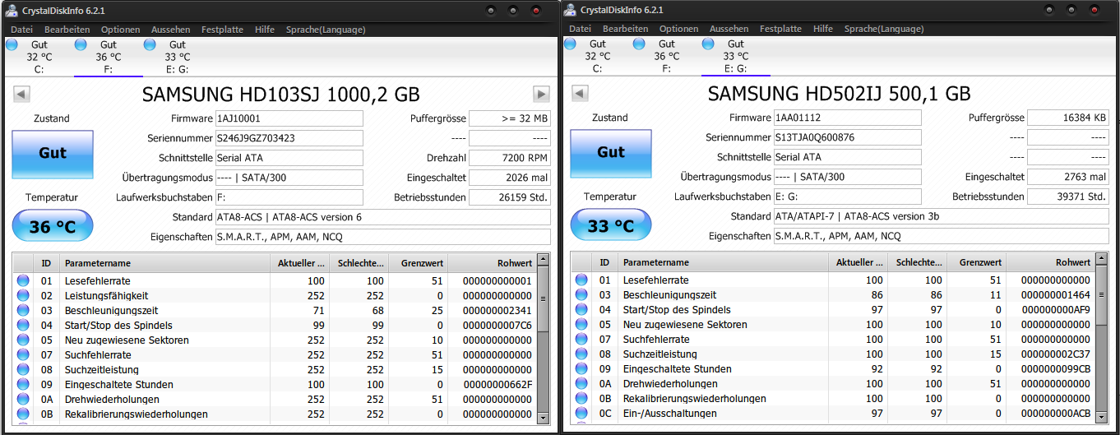Image resolution: width=1120 pixels, height=435 pixels.
Task: Select drive F: tab in left window
Action: [108, 57]
